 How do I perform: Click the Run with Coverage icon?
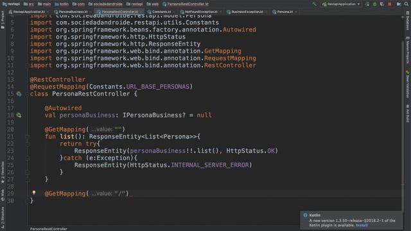(382, 4)
